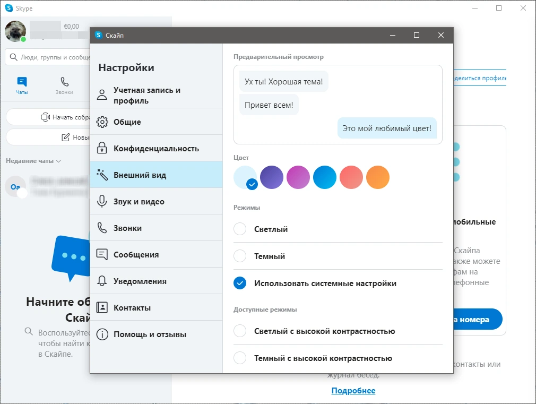Viewport: 536px width, 404px height.
Task: Minimize the Скайп settings window
Action: click(392, 35)
